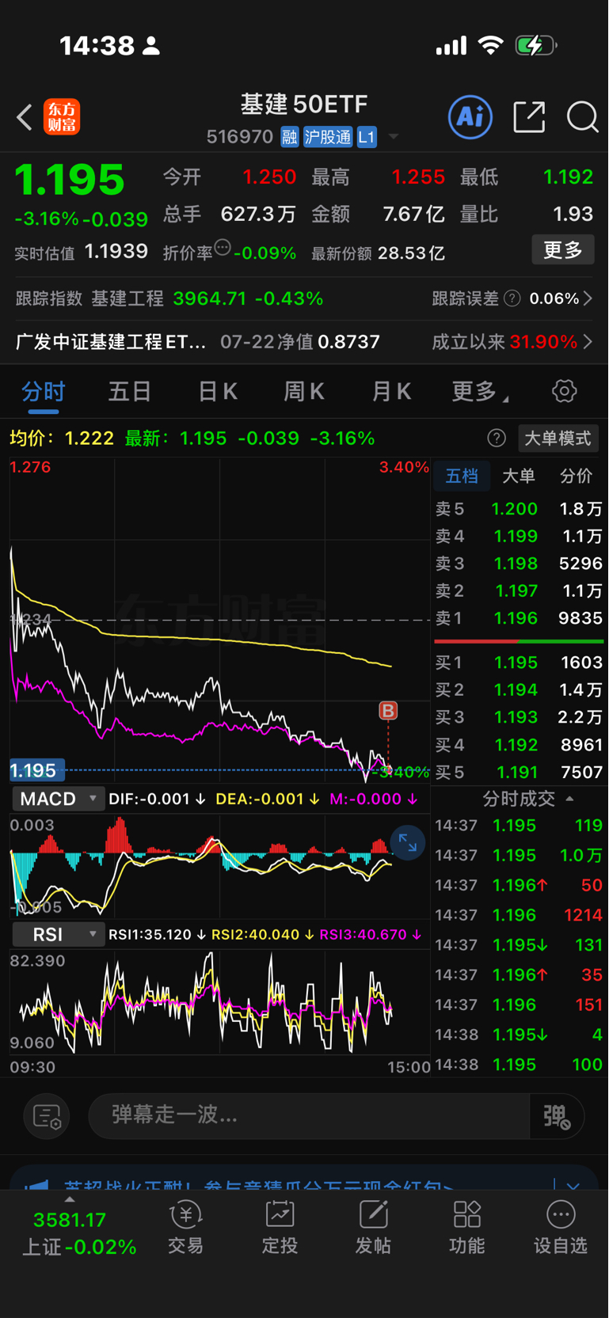Tap the 1.0万 volume trade row
The image size is (609, 1318).
coord(519,855)
